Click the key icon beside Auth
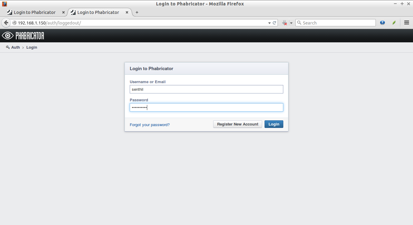Viewport: 413px width, 225px height. 8,47
